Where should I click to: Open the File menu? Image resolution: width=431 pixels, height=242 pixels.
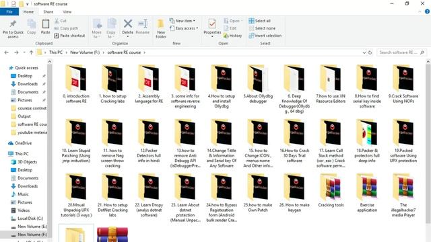[9, 12]
